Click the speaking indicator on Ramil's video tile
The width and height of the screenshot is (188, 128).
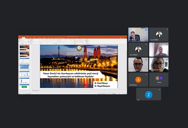(146, 30)
